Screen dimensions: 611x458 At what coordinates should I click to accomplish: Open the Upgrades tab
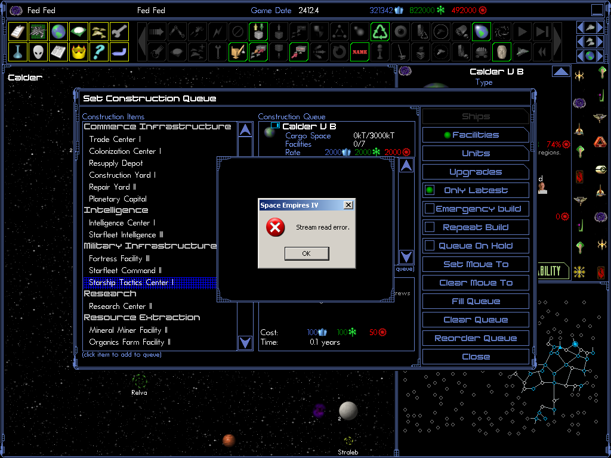click(x=476, y=172)
